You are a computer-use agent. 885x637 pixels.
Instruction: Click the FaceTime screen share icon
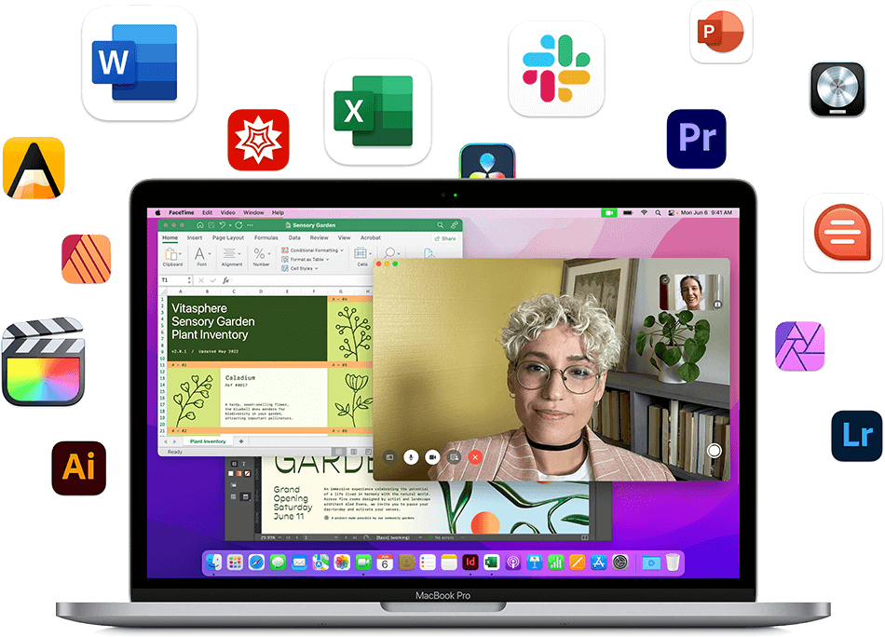[454, 457]
